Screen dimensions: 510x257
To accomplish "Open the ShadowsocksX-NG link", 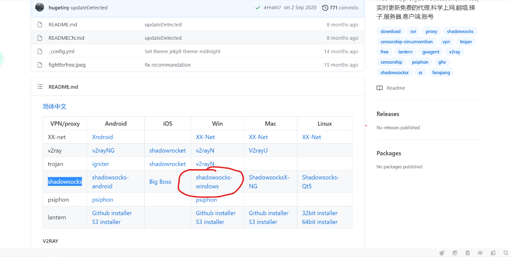I will 269,182.
